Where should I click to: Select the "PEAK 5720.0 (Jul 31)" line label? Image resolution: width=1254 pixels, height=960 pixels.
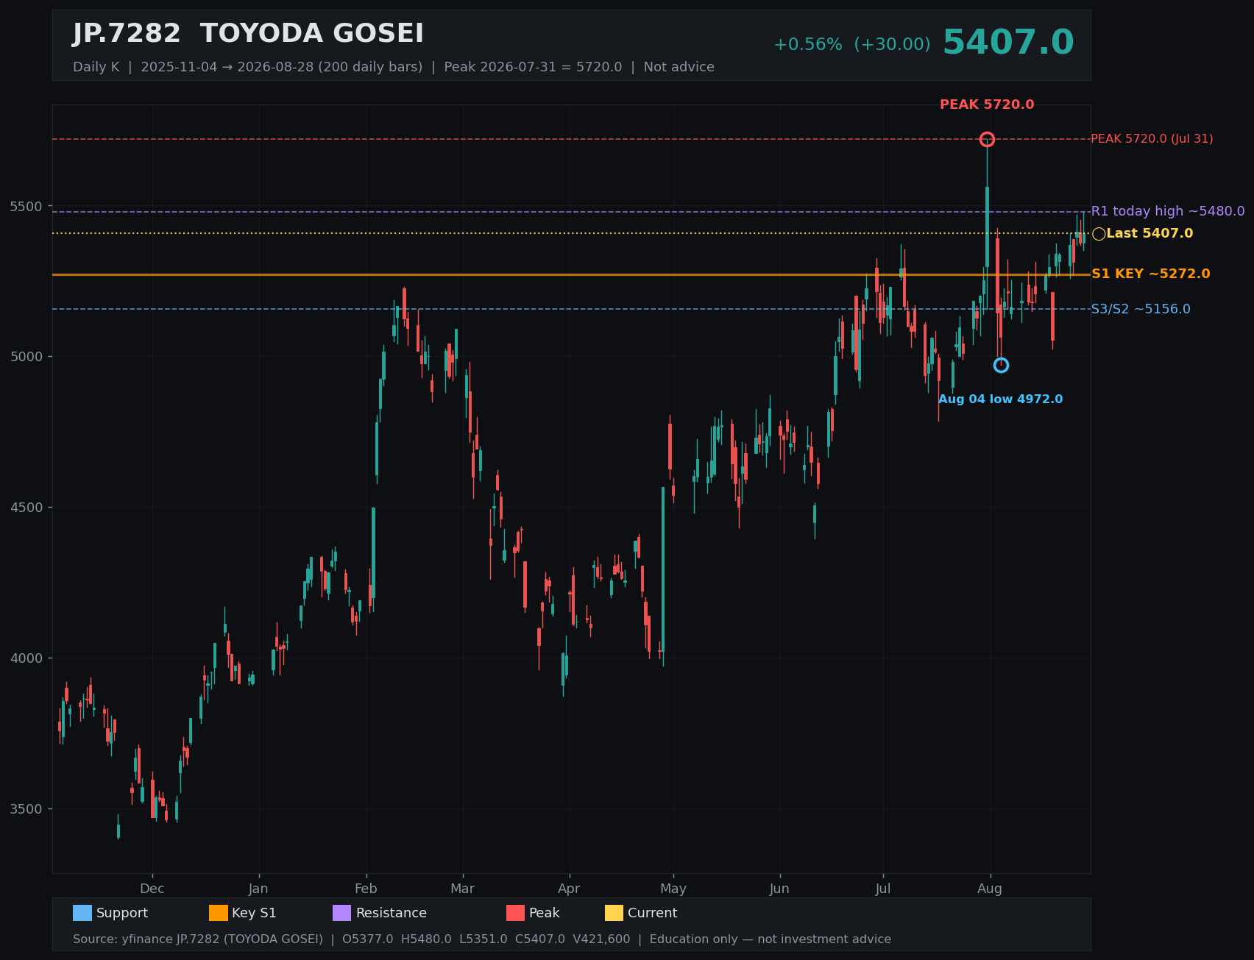1152,139
